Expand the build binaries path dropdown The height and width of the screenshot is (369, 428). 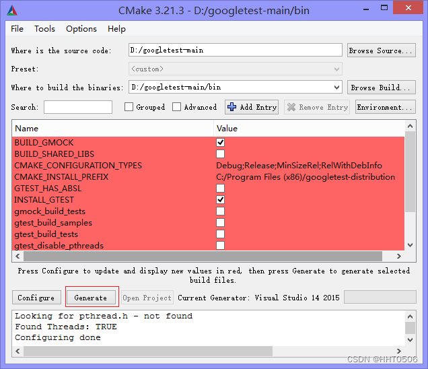tap(336, 88)
